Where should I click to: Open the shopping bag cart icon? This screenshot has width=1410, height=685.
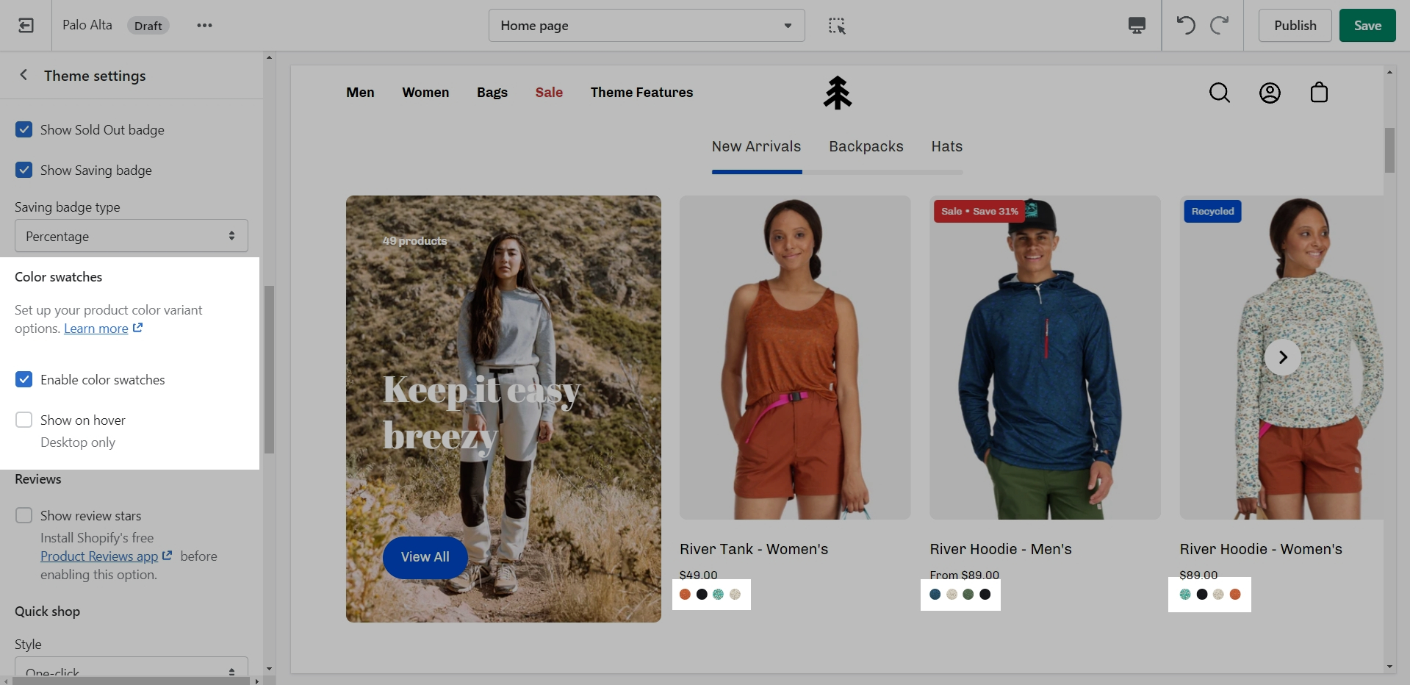point(1319,93)
